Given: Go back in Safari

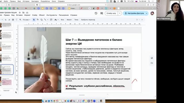Looking at the screenshot, I should pos(1,5).
